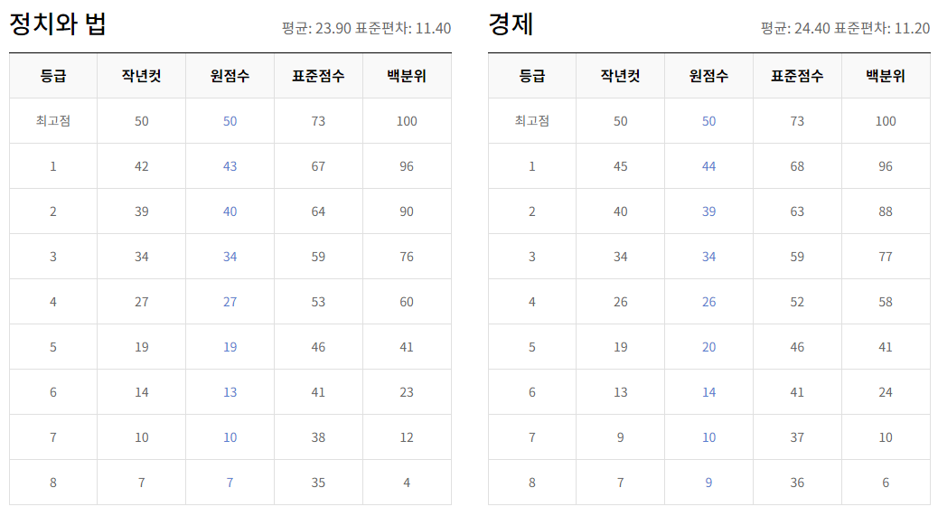Click 원점수 header in 경제 table

708,76
